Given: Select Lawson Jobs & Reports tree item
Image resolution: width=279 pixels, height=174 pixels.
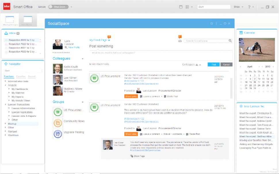Looking at the screenshot, I should [x=24, y=116].
